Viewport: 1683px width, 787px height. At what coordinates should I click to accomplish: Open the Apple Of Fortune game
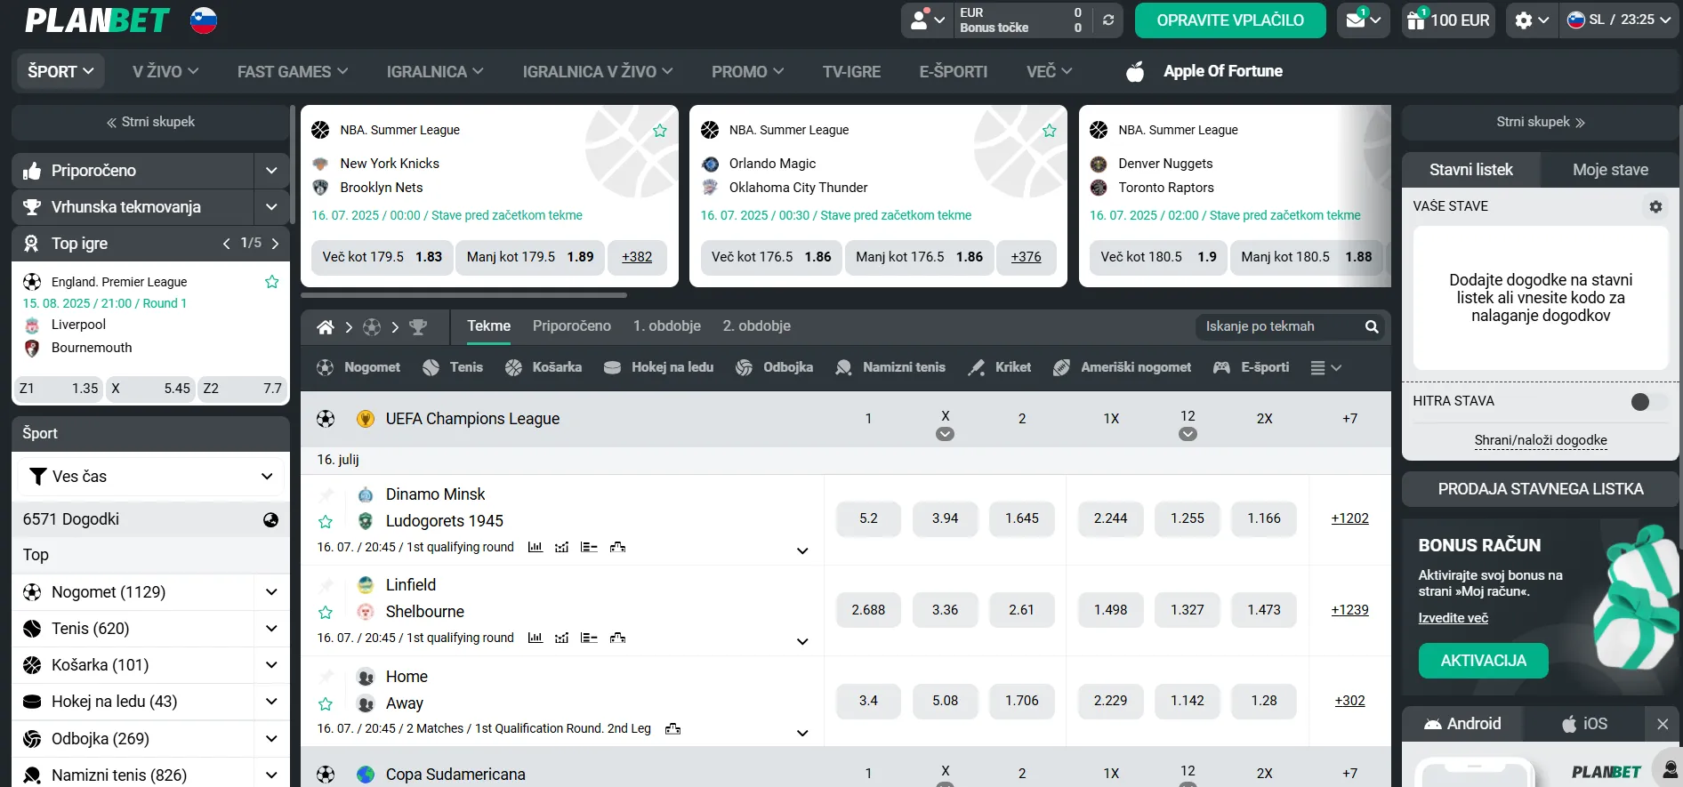[1205, 71]
